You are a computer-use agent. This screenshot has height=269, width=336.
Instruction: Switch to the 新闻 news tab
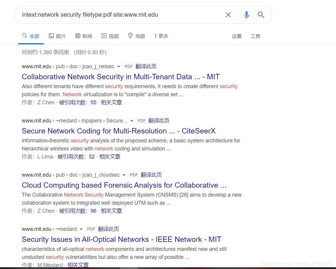83,36
